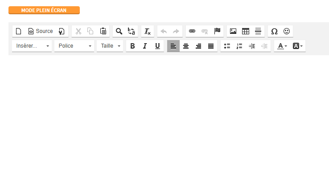Toggle italic formatting

click(145, 46)
